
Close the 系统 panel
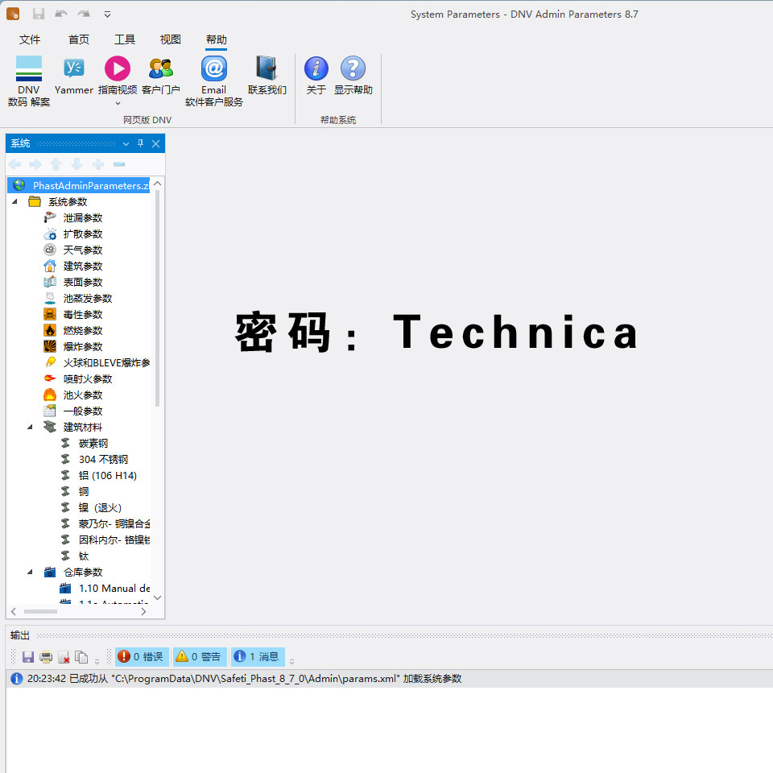pos(155,143)
